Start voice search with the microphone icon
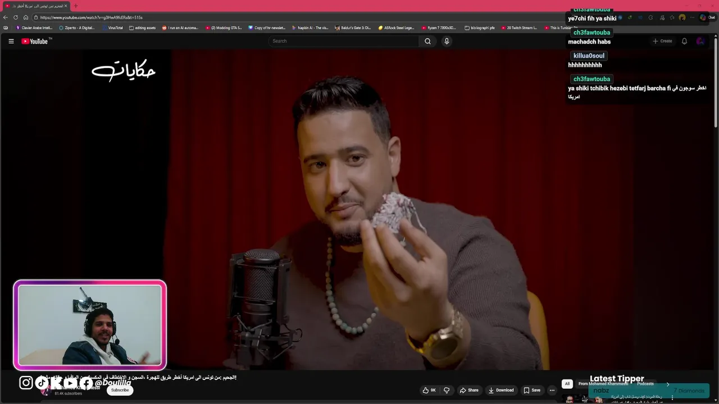Screen dimensions: 719x404 pyautogui.click(x=447, y=41)
